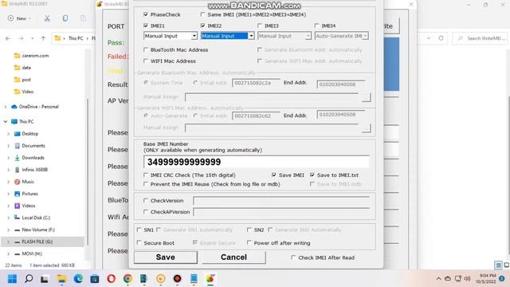Expand OneDrive - Personal tree node
This screenshot has height=287, width=510.
[6, 107]
